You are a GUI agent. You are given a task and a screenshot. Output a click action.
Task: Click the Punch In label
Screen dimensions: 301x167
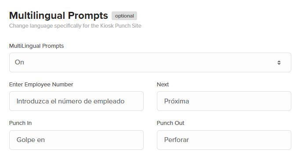[x=20, y=123]
